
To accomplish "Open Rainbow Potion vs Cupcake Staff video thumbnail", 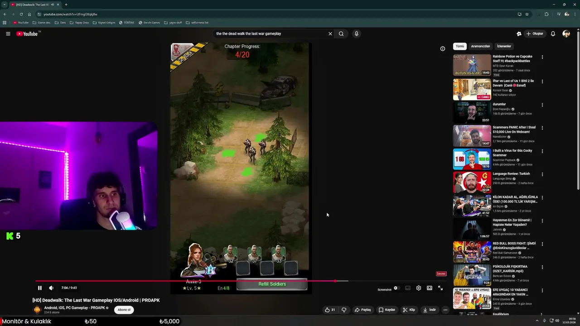I will [x=472, y=65].
